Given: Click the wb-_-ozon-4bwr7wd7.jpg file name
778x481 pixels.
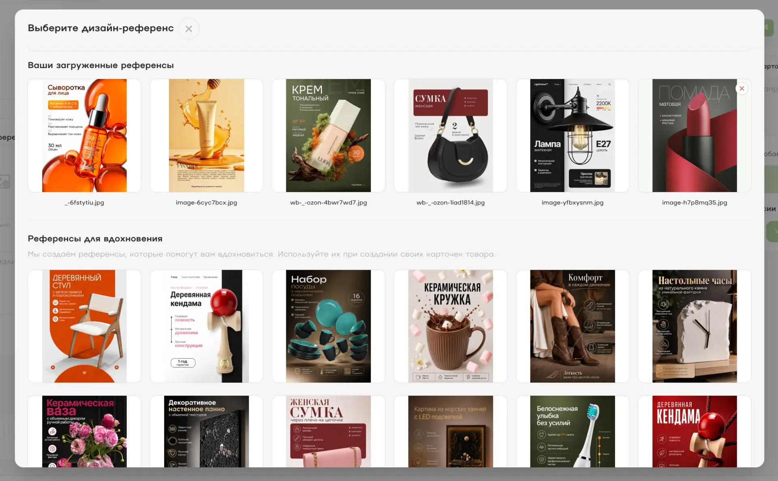Looking at the screenshot, I should coord(328,203).
